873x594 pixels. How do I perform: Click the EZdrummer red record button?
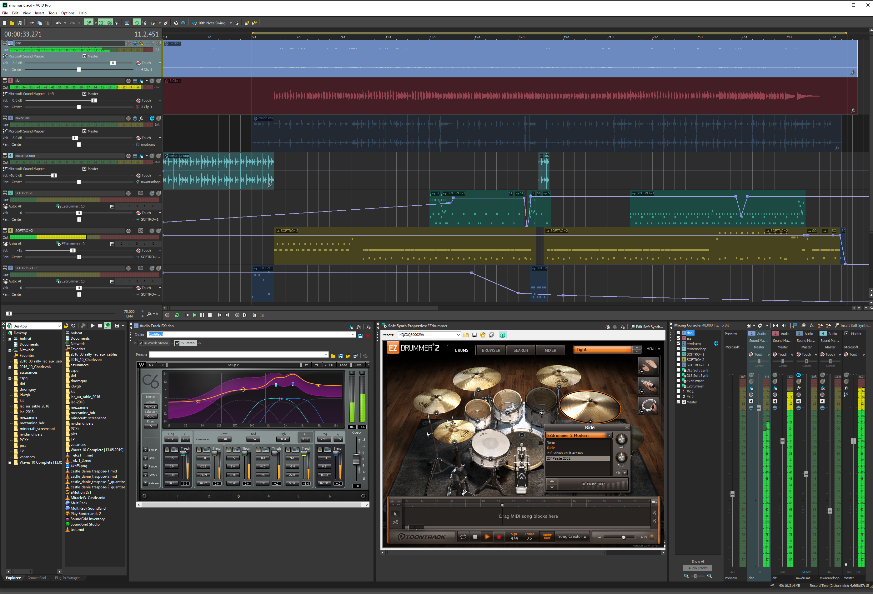click(499, 537)
